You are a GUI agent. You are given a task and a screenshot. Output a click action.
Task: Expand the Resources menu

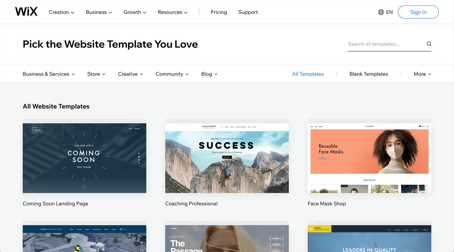pyautogui.click(x=173, y=12)
